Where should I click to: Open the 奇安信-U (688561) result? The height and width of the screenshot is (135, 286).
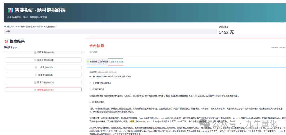(x=44, y=60)
